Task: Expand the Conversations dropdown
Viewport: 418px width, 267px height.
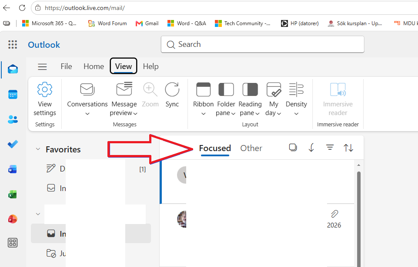Action: (87, 99)
